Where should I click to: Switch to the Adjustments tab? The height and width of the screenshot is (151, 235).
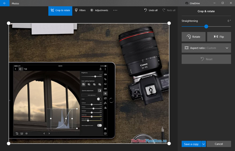click(99, 10)
